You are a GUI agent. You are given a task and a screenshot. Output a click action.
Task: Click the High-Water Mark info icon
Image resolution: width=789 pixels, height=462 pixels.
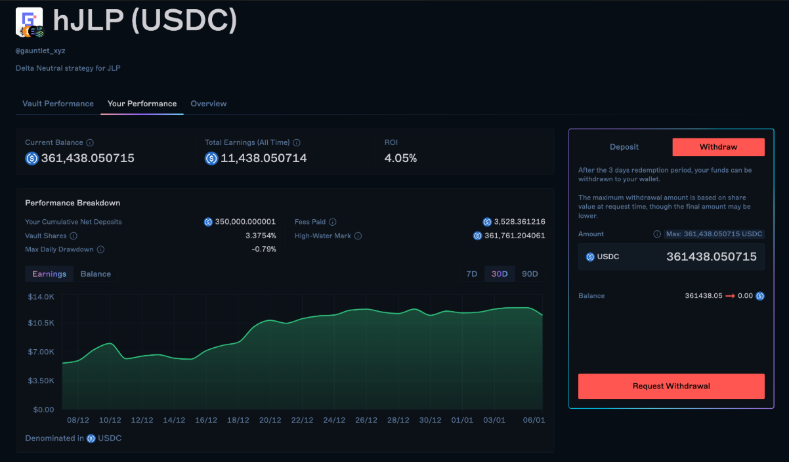point(358,236)
